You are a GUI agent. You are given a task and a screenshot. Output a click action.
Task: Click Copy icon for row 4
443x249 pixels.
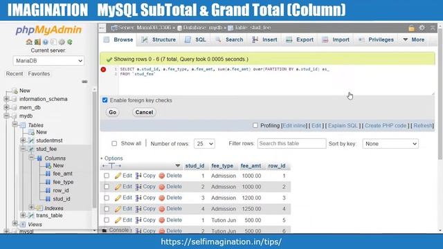pyautogui.click(x=138, y=209)
